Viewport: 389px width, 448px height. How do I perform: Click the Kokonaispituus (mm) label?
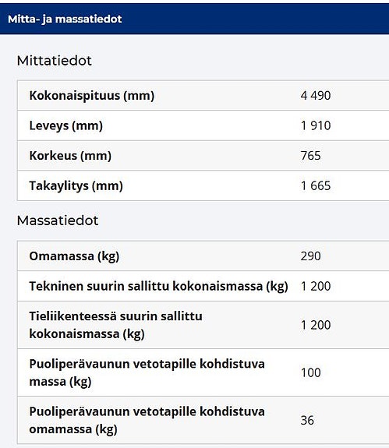click(92, 95)
